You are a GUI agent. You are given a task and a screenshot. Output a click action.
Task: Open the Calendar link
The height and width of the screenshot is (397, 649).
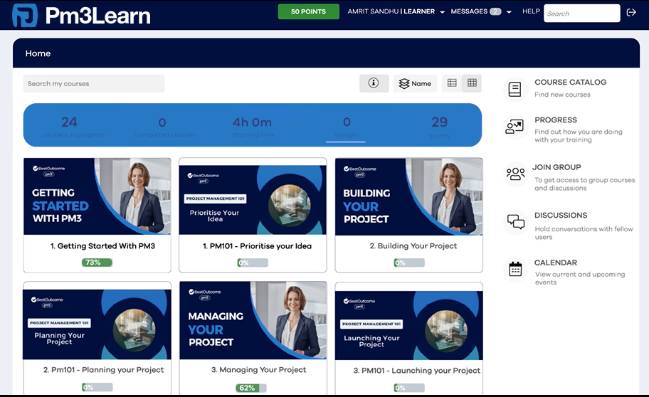point(556,263)
